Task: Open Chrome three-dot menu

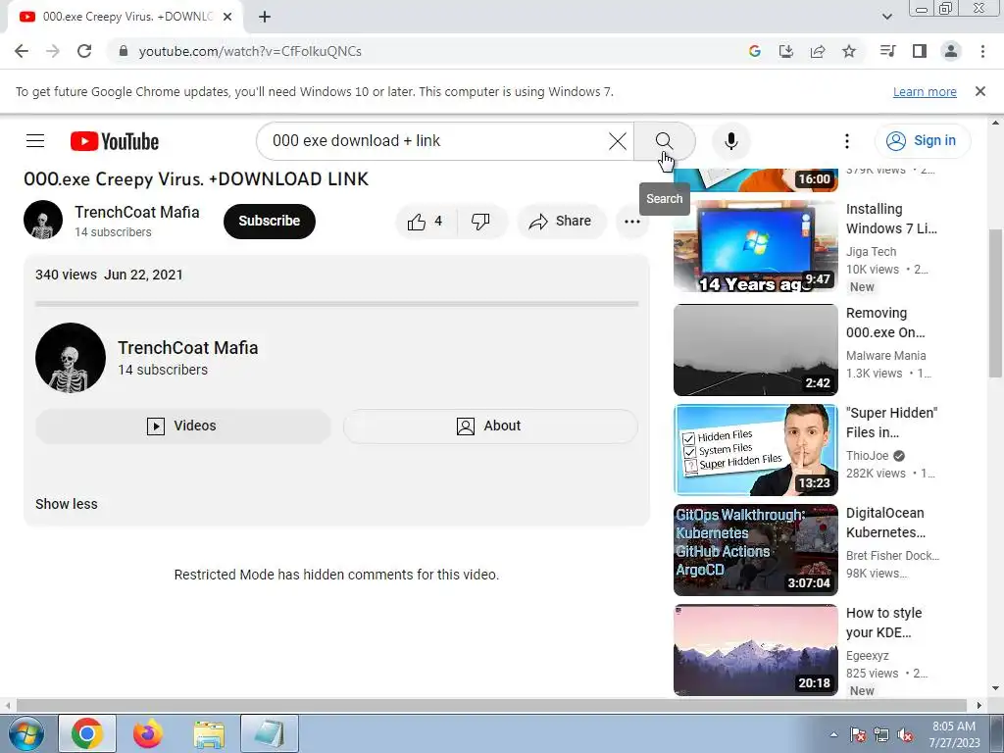Action: 982,51
